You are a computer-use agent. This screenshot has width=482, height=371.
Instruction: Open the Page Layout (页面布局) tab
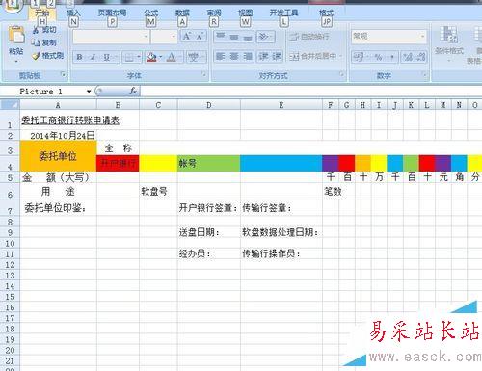[112, 13]
